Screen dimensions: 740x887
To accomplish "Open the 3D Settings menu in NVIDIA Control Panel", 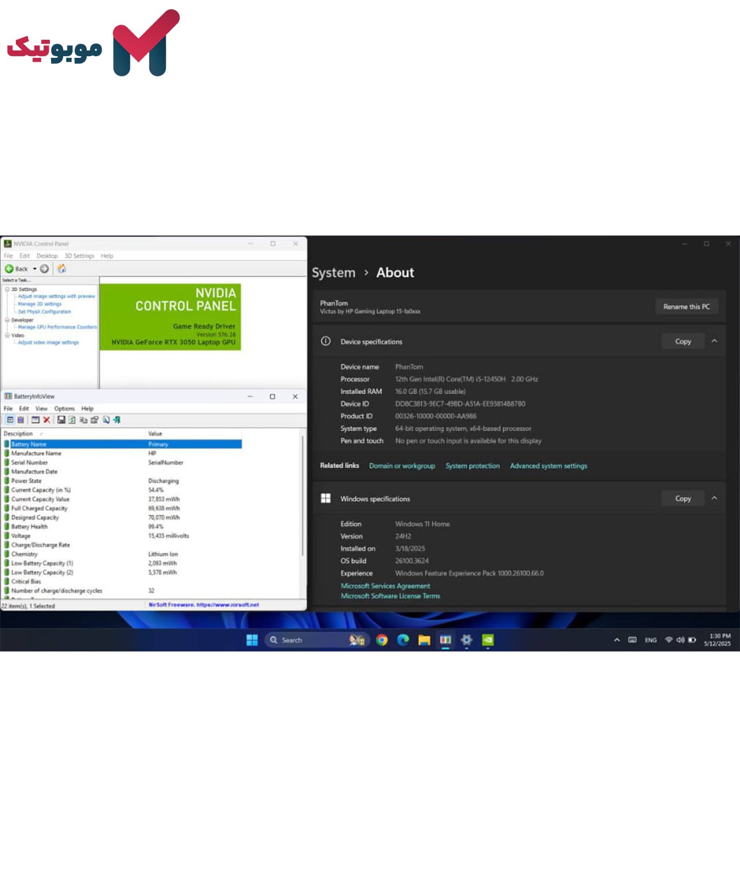I will point(79,256).
